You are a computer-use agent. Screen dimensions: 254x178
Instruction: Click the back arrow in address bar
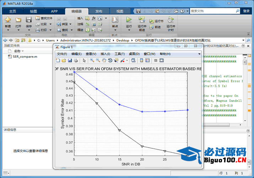pyautogui.click(x=5, y=40)
